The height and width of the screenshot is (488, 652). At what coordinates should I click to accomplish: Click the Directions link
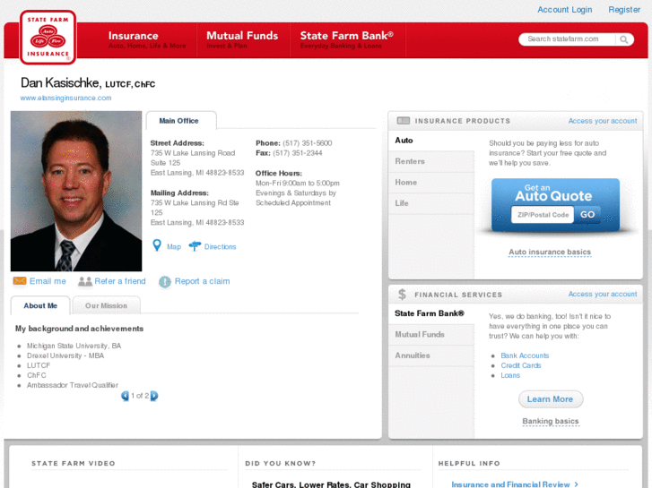point(220,247)
